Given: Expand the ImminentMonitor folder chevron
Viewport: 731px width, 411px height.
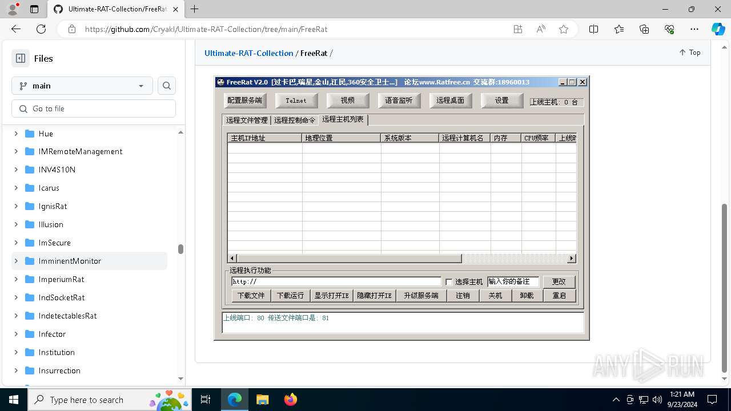Looking at the screenshot, I should pyautogui.click(x=16, y=261).
